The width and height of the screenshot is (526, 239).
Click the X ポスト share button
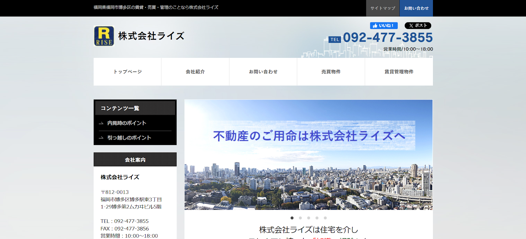point(418,26)
